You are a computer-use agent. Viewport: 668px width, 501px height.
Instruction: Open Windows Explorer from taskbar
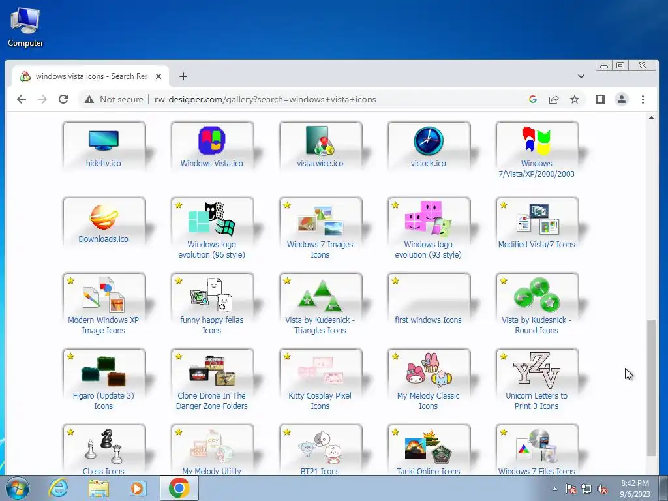coord(99,488)
